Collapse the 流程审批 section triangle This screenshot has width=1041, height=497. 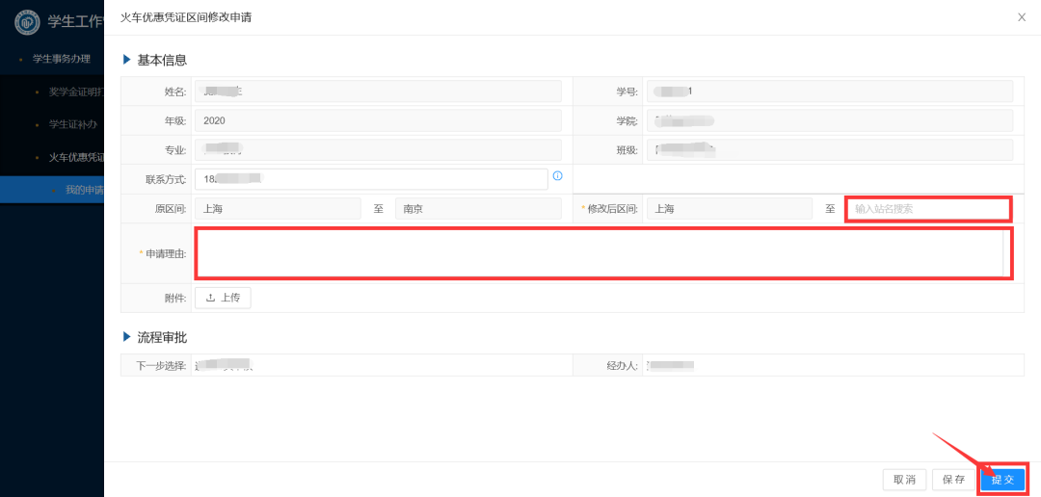pyautogui.click(x=126, y=337)
